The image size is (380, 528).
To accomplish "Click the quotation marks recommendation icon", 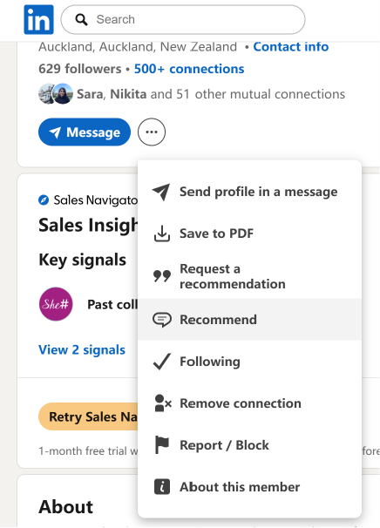I will 162,276.
